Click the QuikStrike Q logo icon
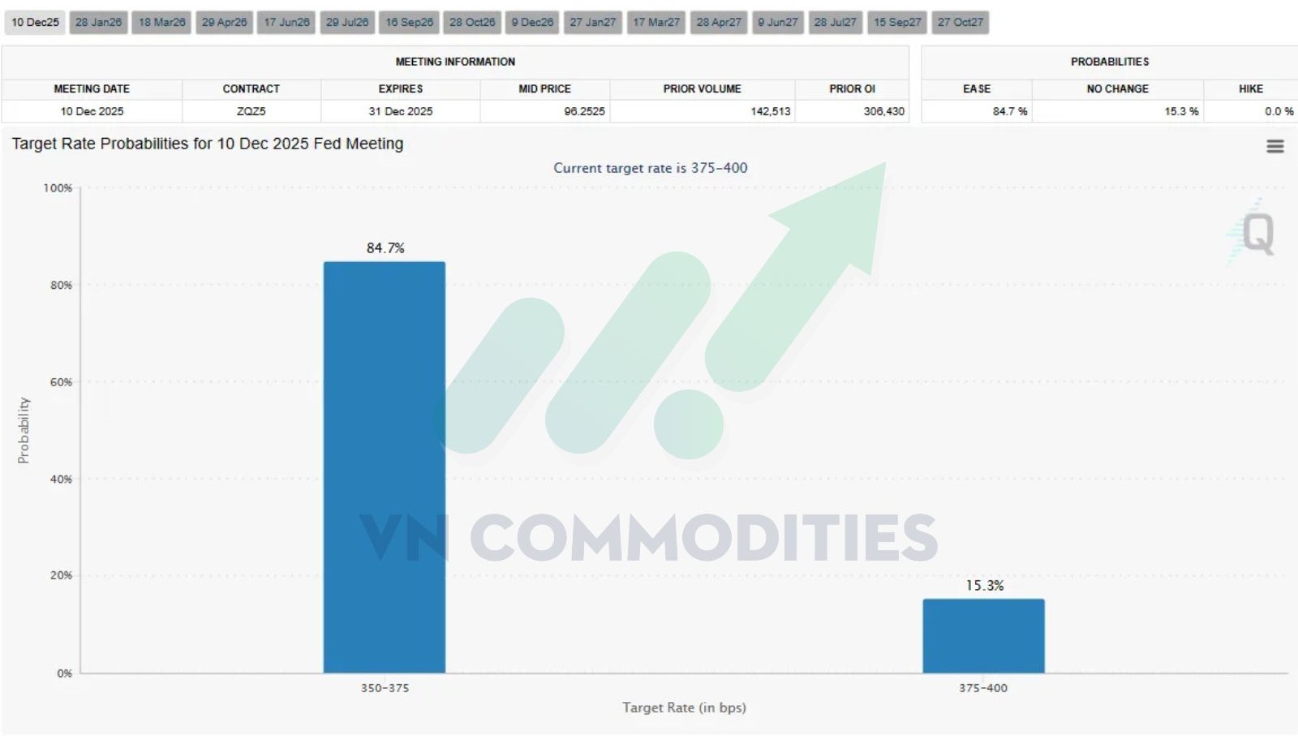The height and width of the screenshot is (736, 1298). [x=1257, y=235]
